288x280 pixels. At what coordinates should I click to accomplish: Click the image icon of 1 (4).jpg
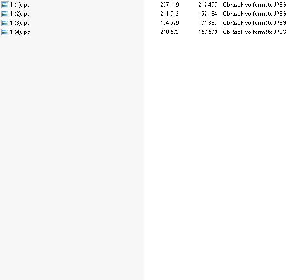click(5, 32)
